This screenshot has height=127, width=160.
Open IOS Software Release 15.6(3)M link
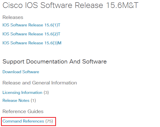32,43
